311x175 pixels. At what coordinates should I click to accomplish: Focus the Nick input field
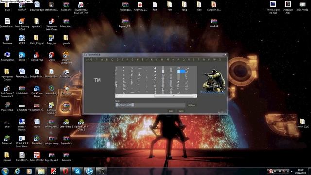tap(150, 105)
